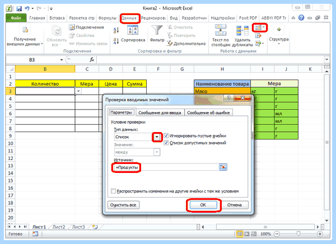Click the fx insert function icon
Viewport: 336px width, 244px height.
point(92,59)
